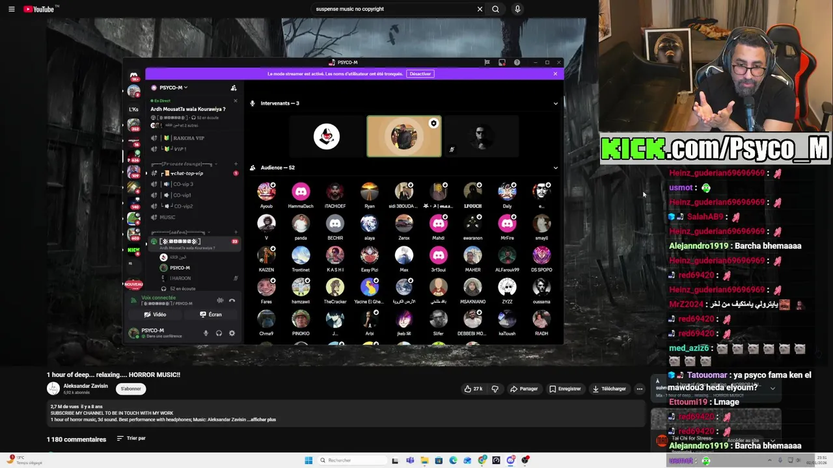The width and height of the screenshot is (833, 468).
Task: Expand description with afficher plus
Action: [262, 419]
